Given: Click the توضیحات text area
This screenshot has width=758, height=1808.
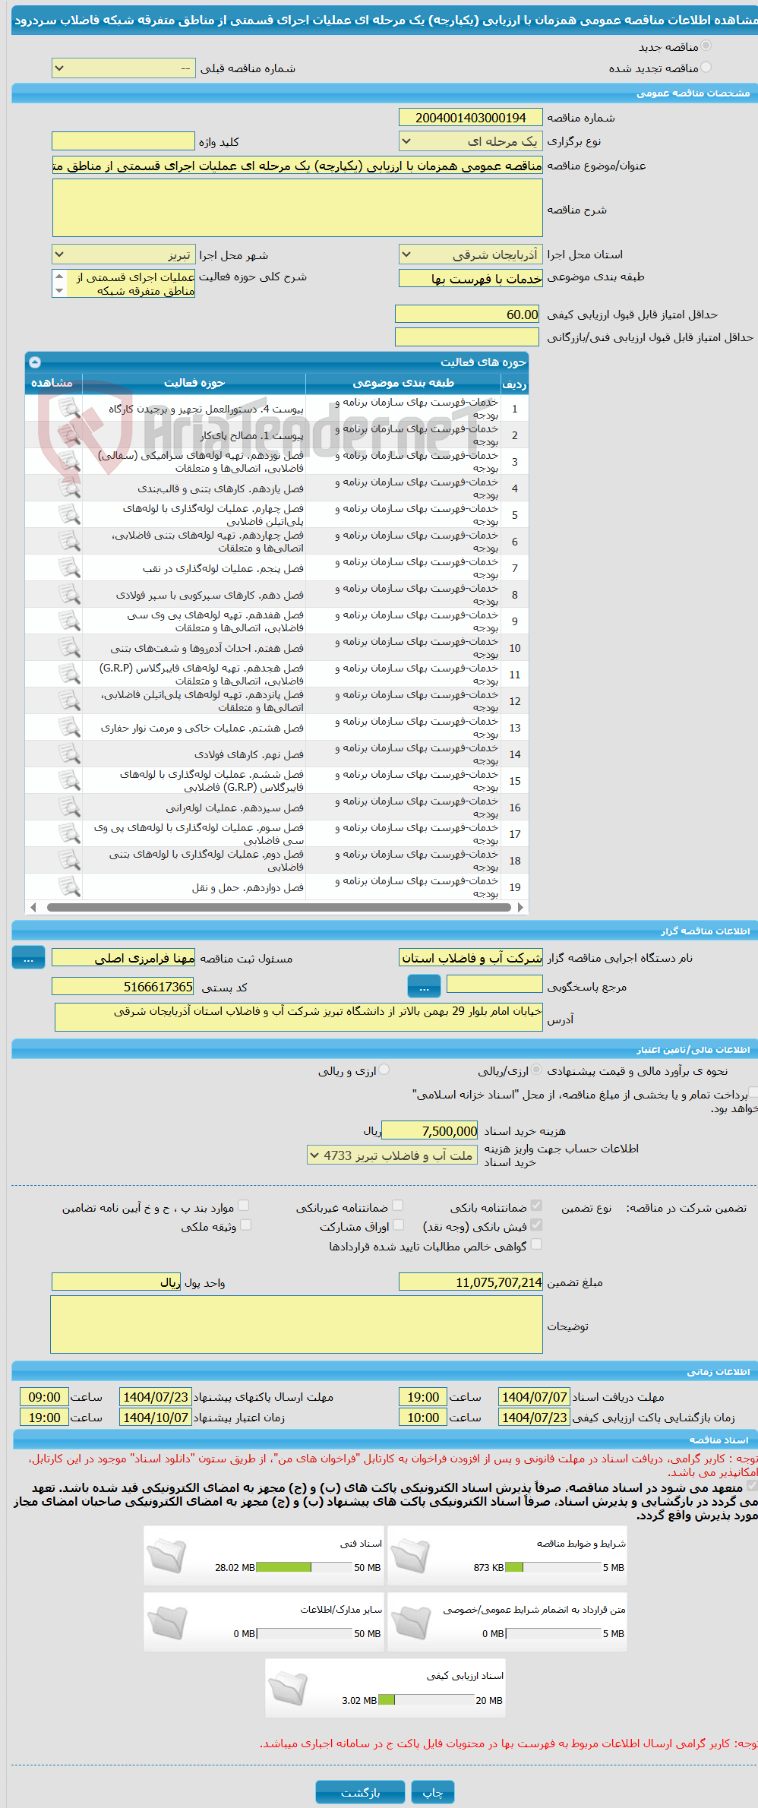Looking at the screenshot, I should (x=297, y=1325).
